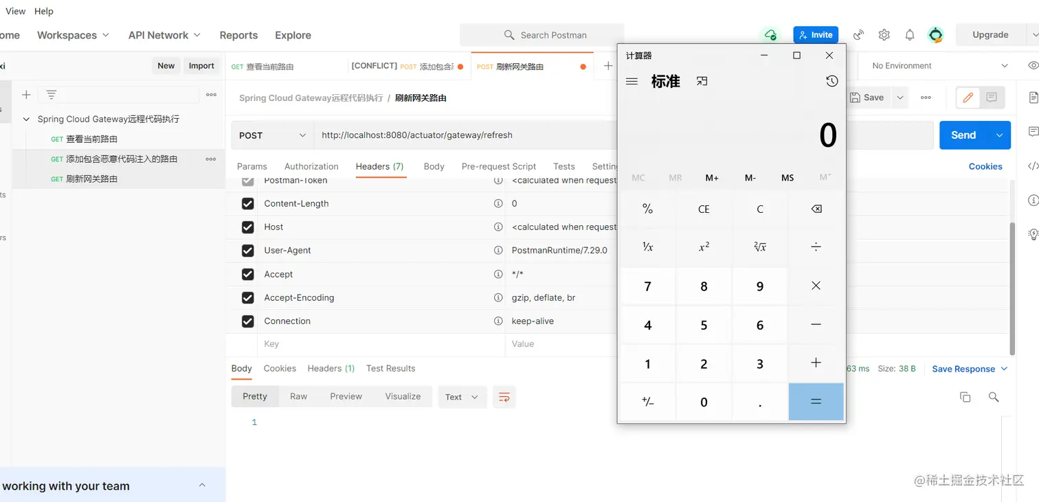Open the Text format dropdown
The height and width of the screenshot is (502, 1039).
pos(462,397)
